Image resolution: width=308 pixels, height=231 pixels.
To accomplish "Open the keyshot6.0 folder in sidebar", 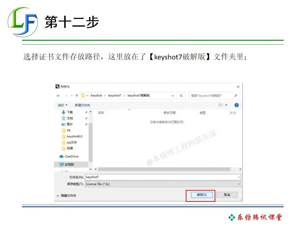I will [72, 136].
